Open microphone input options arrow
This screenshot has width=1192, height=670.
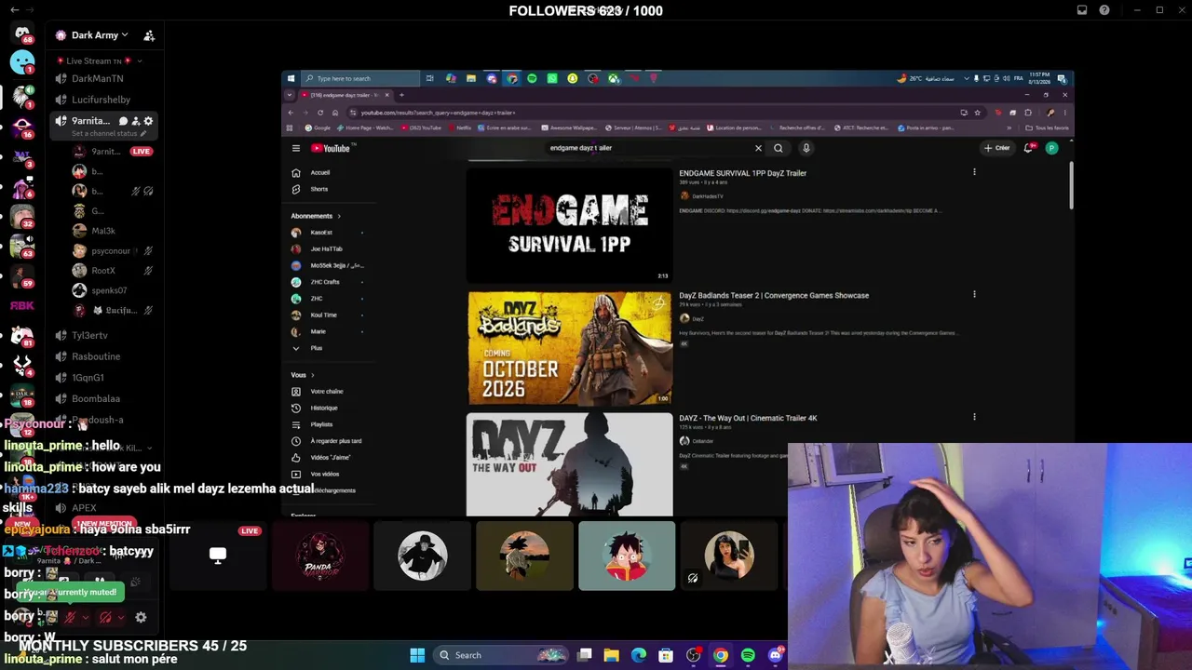point(86,617)
